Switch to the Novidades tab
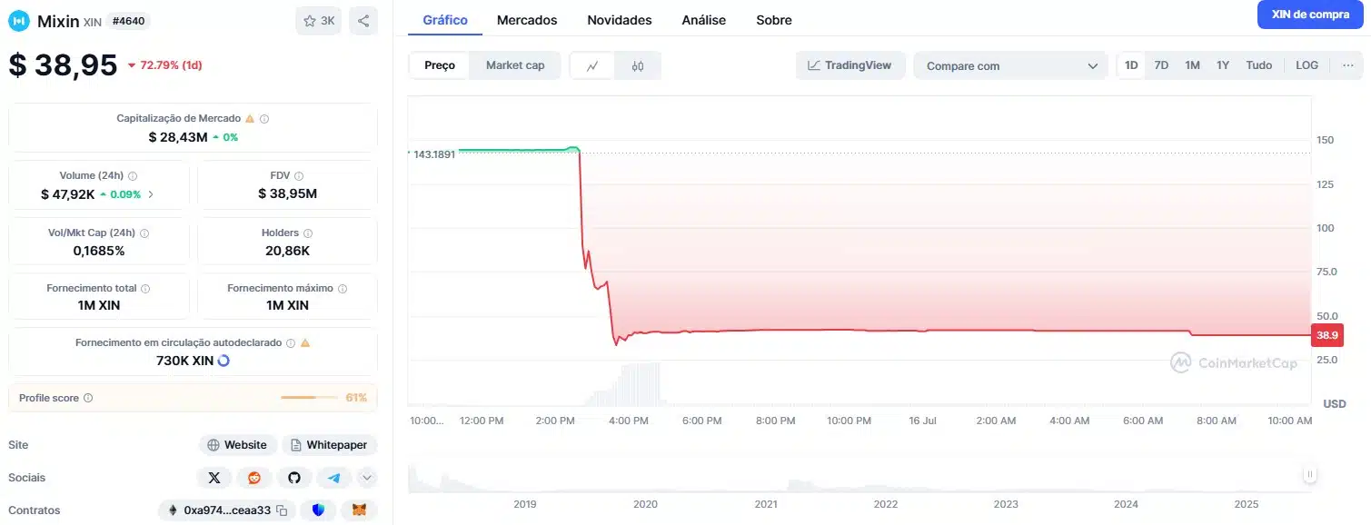1371x525 pixels. 620,20
